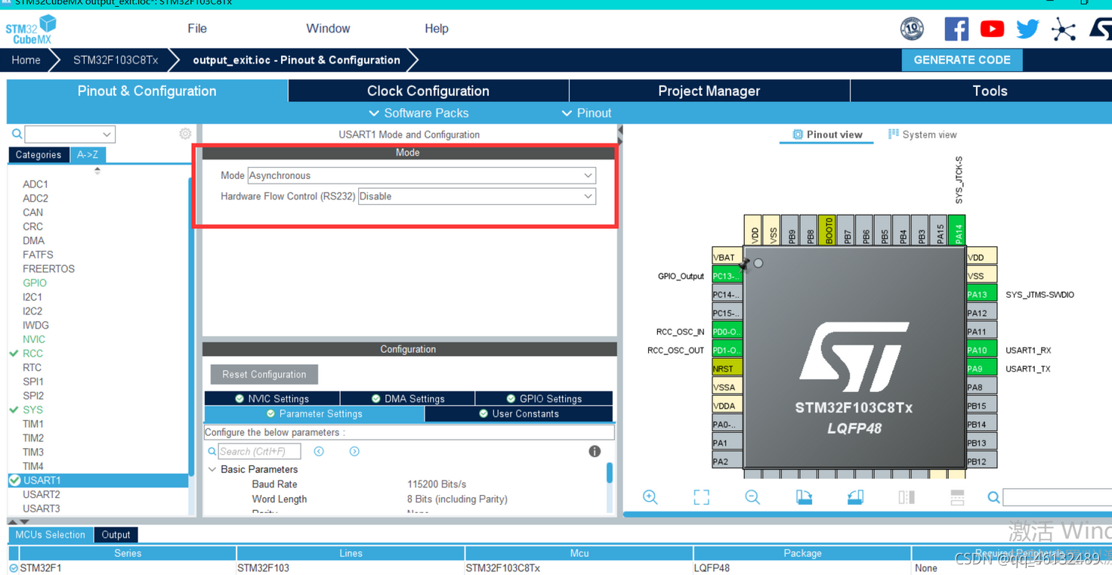
Task: Rotate the chip pinout counterclockwise
Action: pos(855,496)
